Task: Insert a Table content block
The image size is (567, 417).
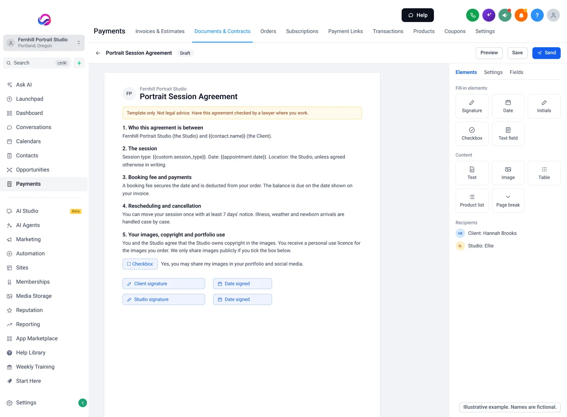Action: point(544,173)
